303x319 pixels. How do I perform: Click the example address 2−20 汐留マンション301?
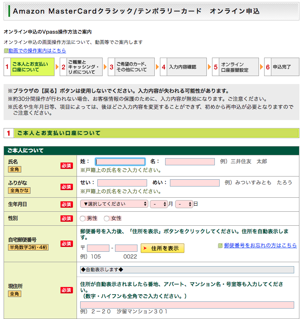click(129, 311)
